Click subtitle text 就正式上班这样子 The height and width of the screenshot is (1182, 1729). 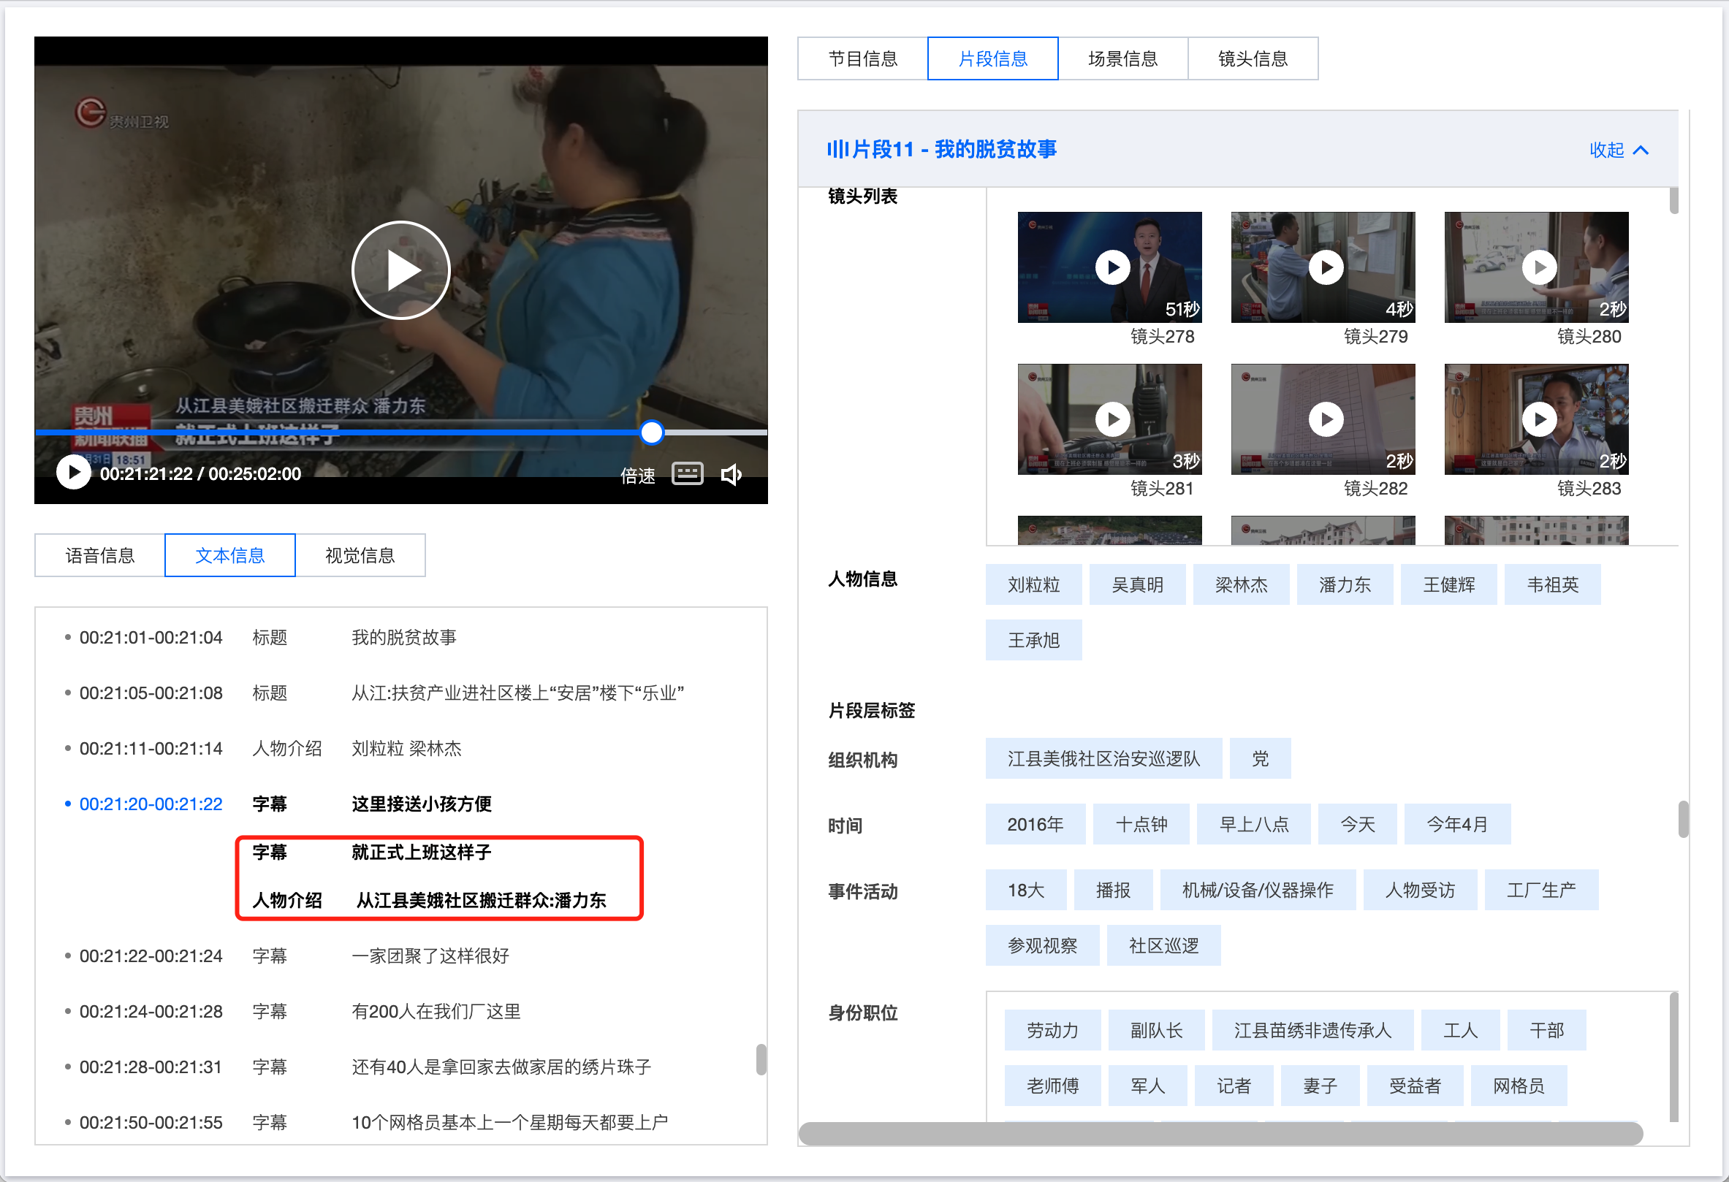pyautogui.click(x=422, y=853)
